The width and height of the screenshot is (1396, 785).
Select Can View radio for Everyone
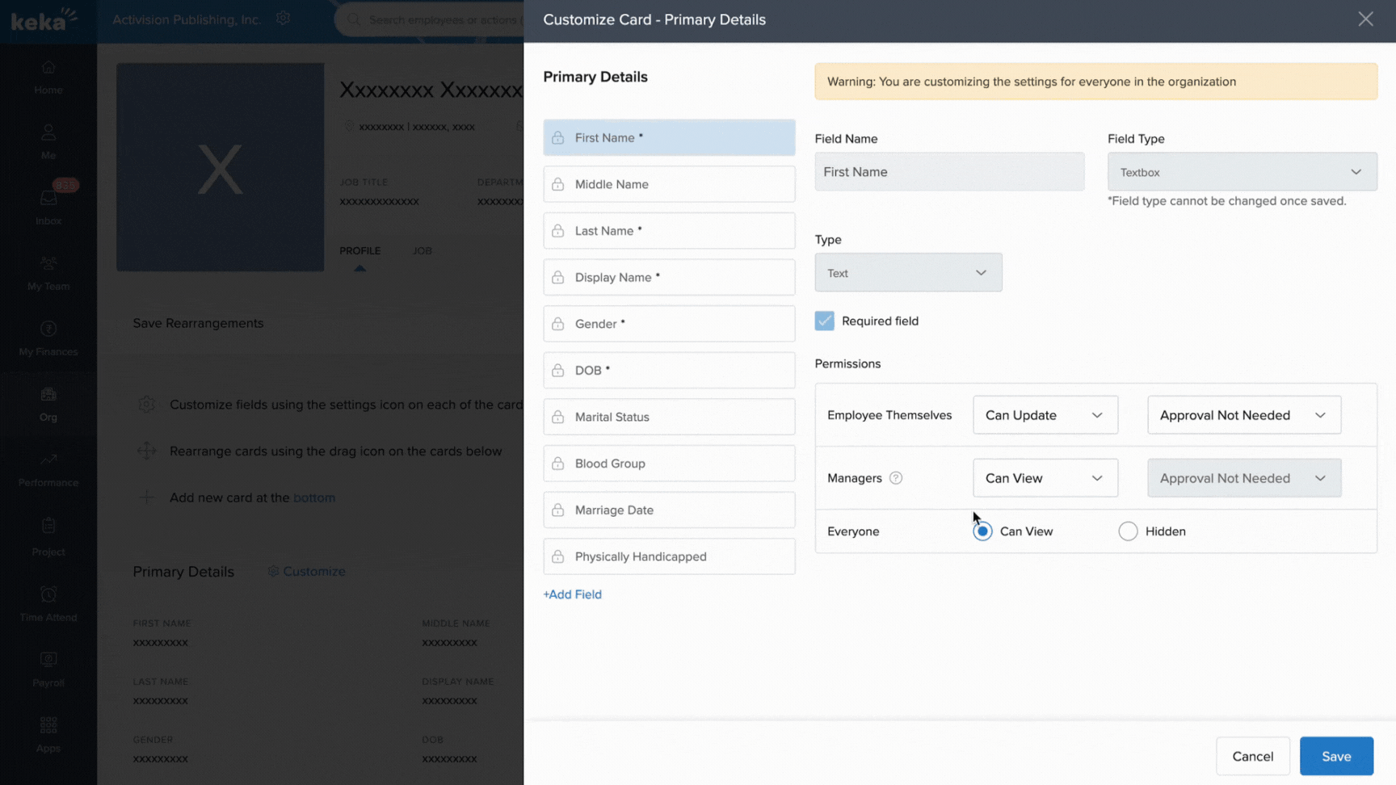coord(982,531)
